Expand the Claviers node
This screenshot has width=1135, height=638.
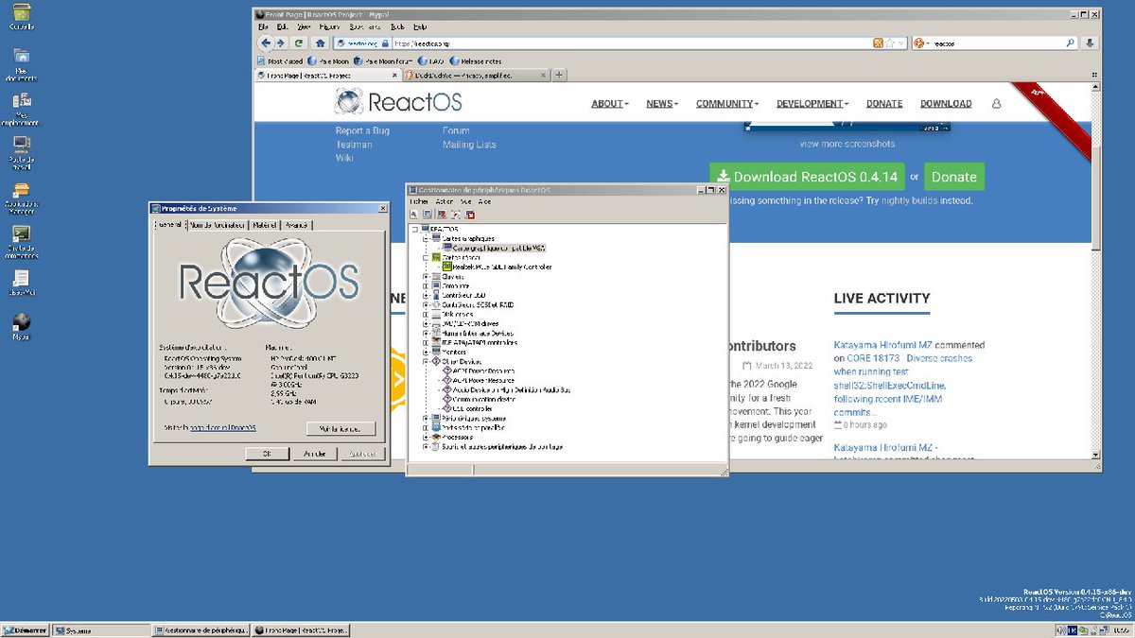pyautogui.click(x=427, y=276)
